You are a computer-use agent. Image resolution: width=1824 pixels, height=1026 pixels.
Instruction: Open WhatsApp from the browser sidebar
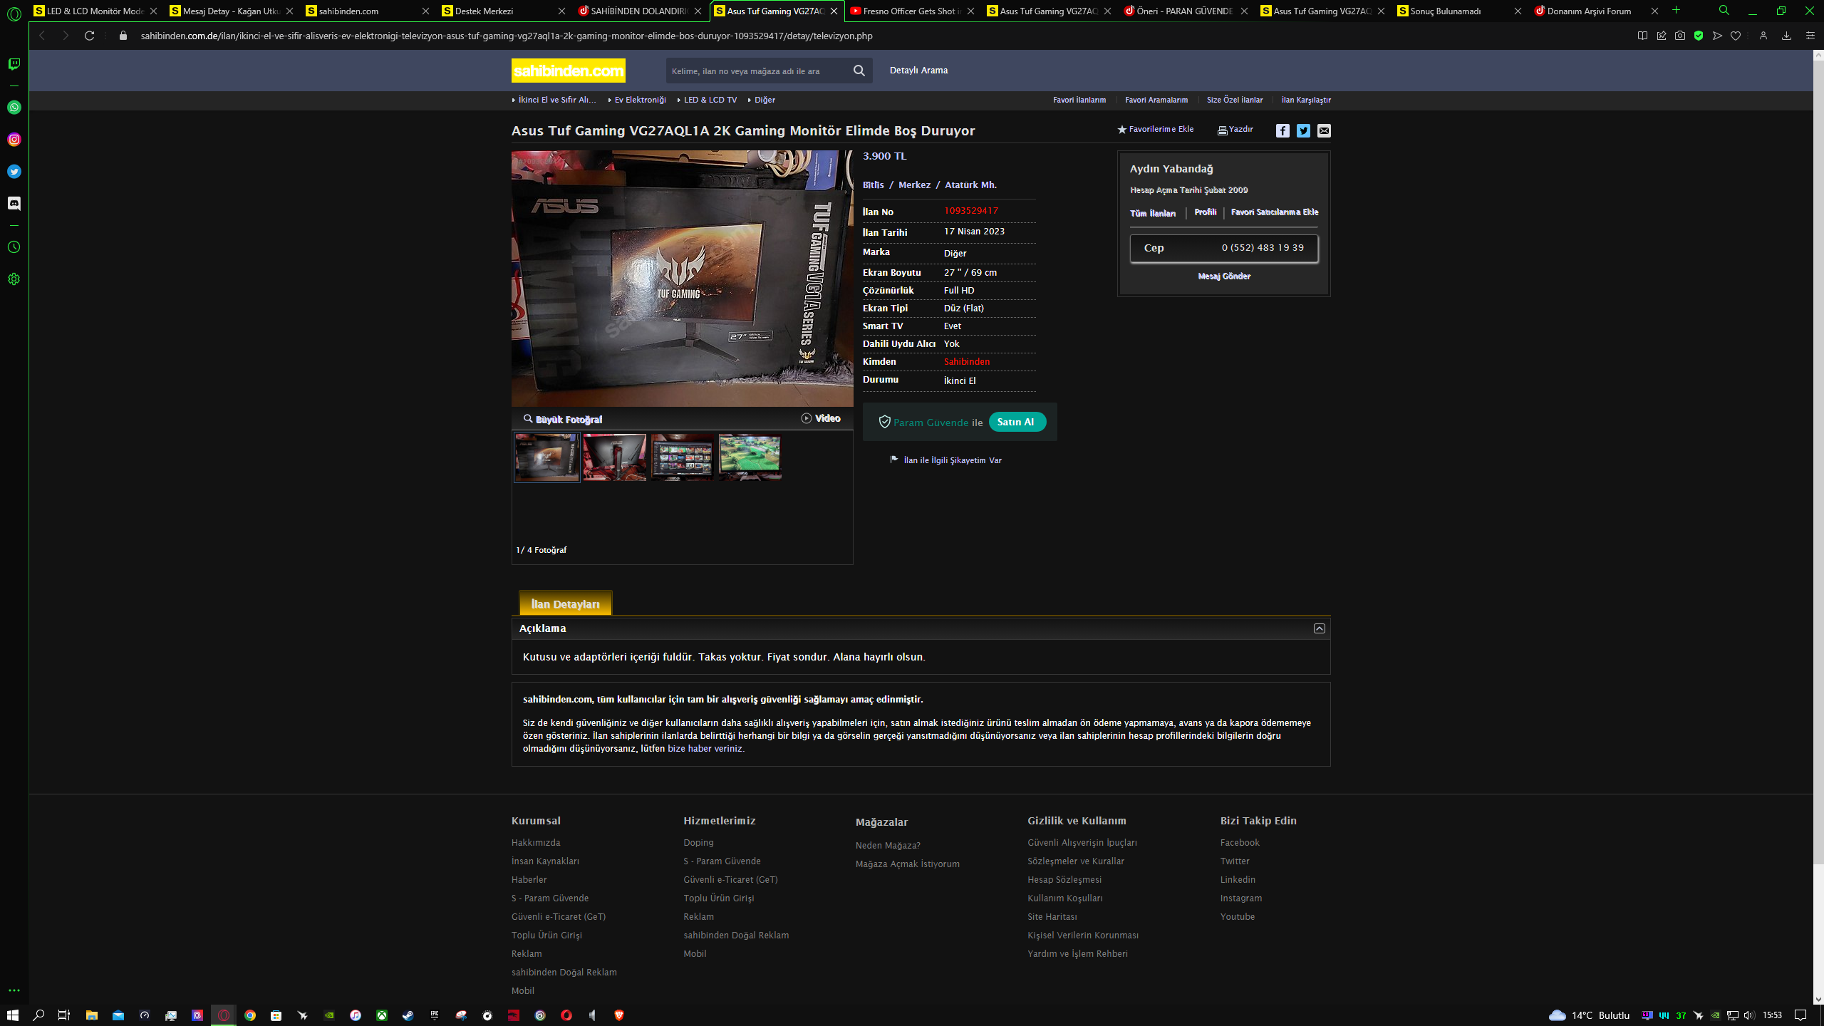tap(14, 108)
